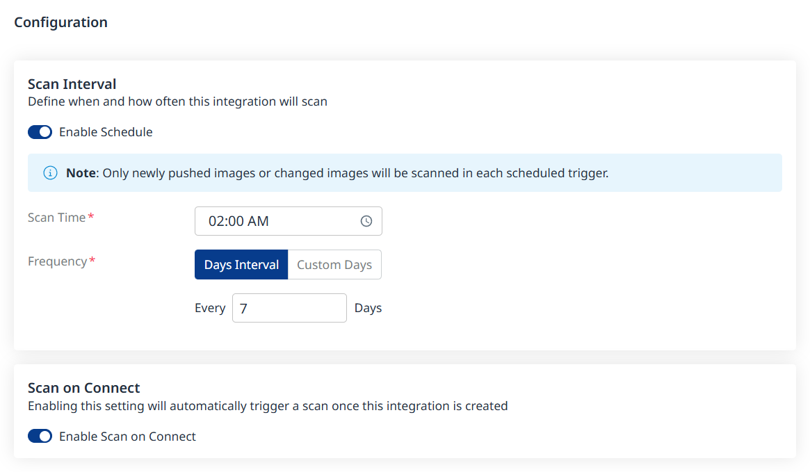Click the 'Define when and how often' description
Image resolution: width=810 pixels, height=472 pixels.
(x=177, y=101)
